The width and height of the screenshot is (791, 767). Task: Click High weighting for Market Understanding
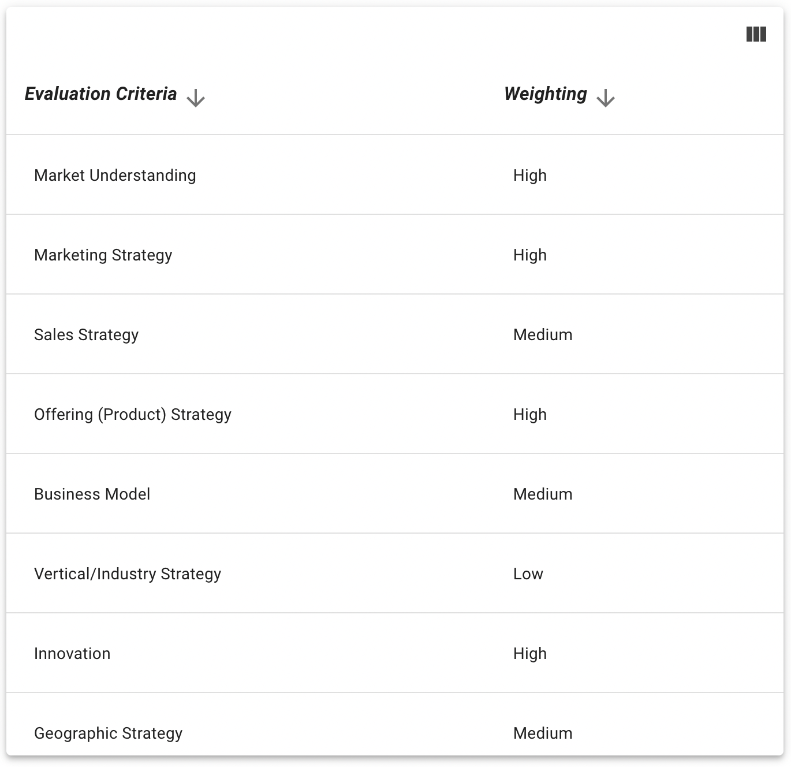(x=530, y=176)
